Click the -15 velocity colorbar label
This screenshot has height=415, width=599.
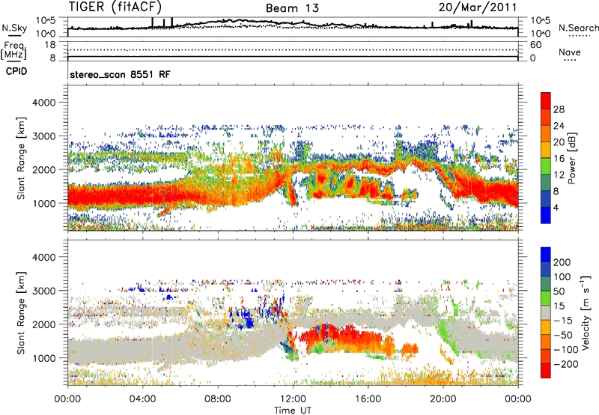click(x=562, y=321)
